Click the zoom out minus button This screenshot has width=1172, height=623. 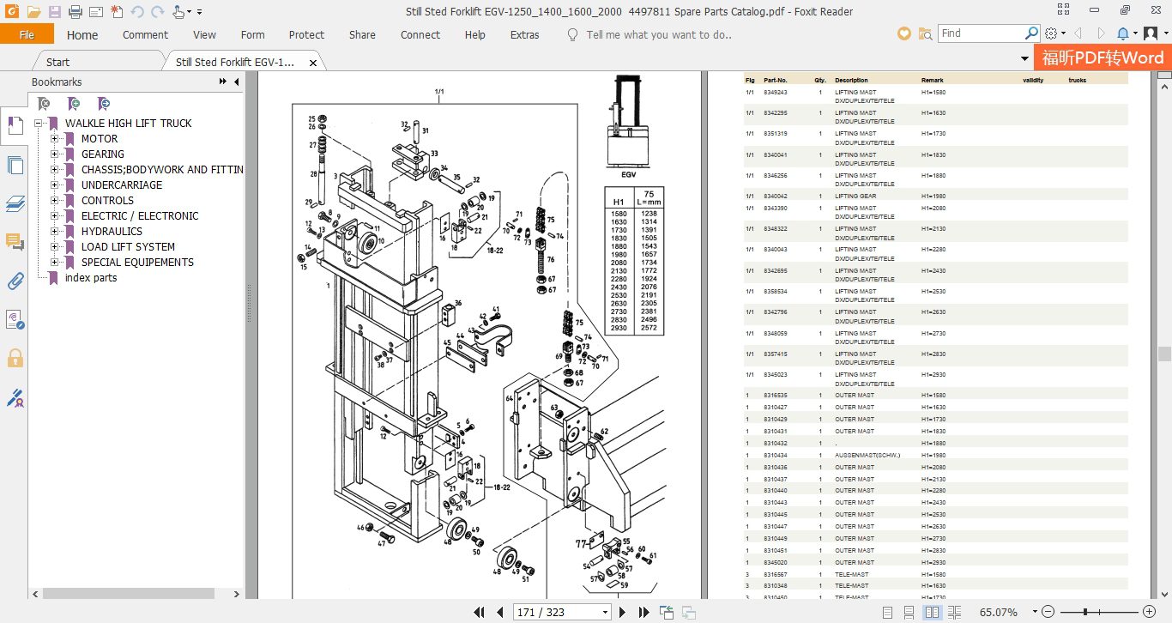tap(1047, 613)
